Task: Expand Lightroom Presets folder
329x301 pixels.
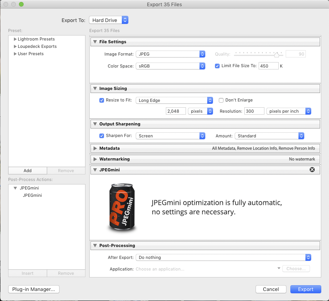Action: pyautogui.click(x=15, y=39)
